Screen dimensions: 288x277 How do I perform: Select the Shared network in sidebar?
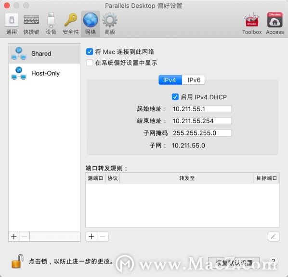click(44, 53)
